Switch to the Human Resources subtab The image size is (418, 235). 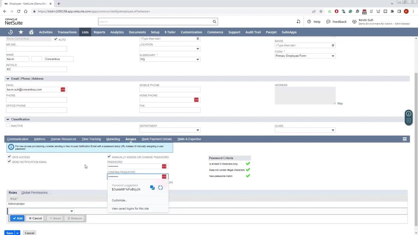click(x=63, y=139)
